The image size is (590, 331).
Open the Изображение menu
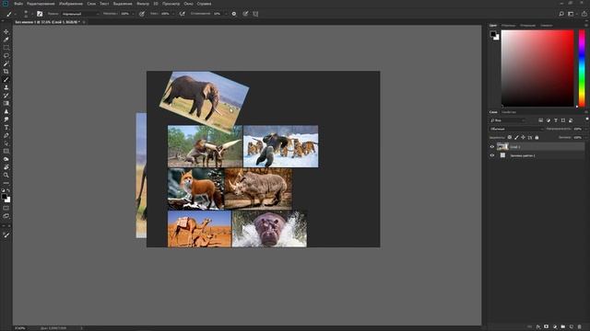click(71, 4)
